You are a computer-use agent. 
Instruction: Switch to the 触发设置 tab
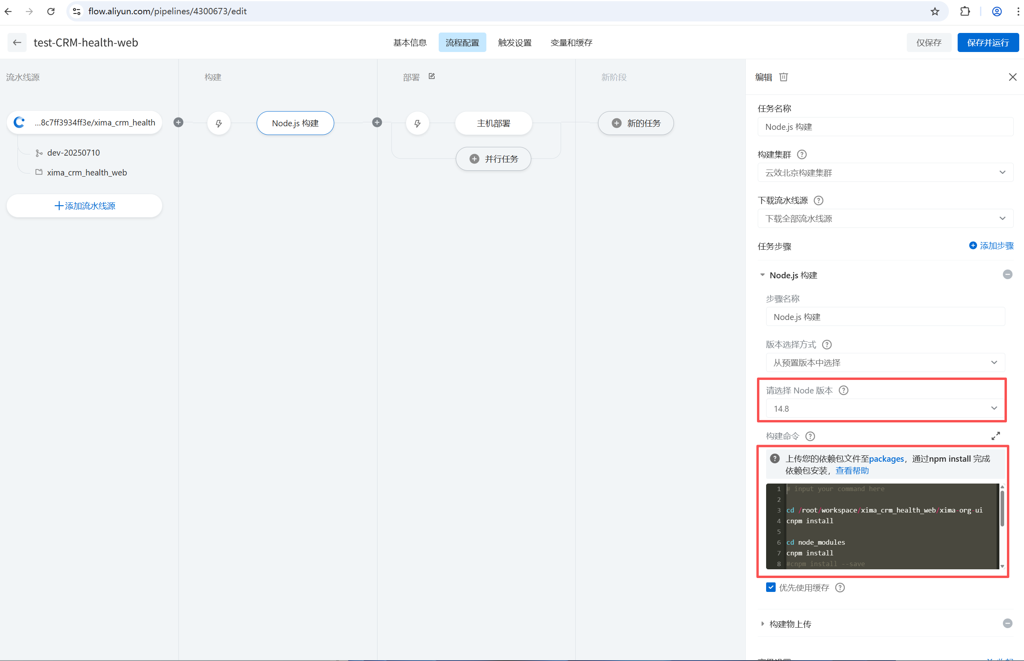tap(515, 42)
